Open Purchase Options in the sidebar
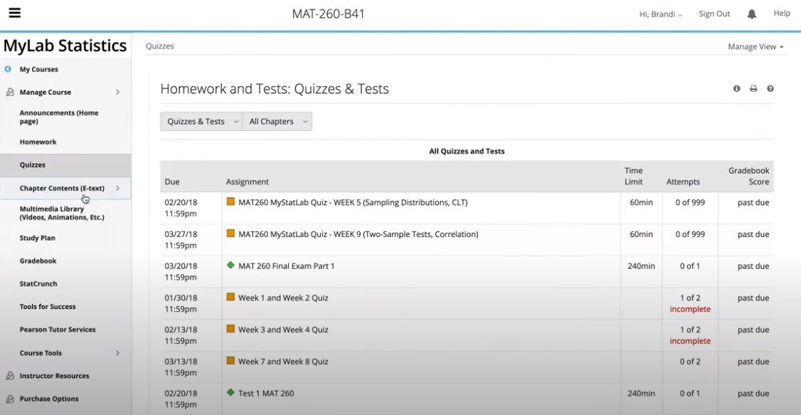Screen dimensions: 801x415 coord(49,399)
